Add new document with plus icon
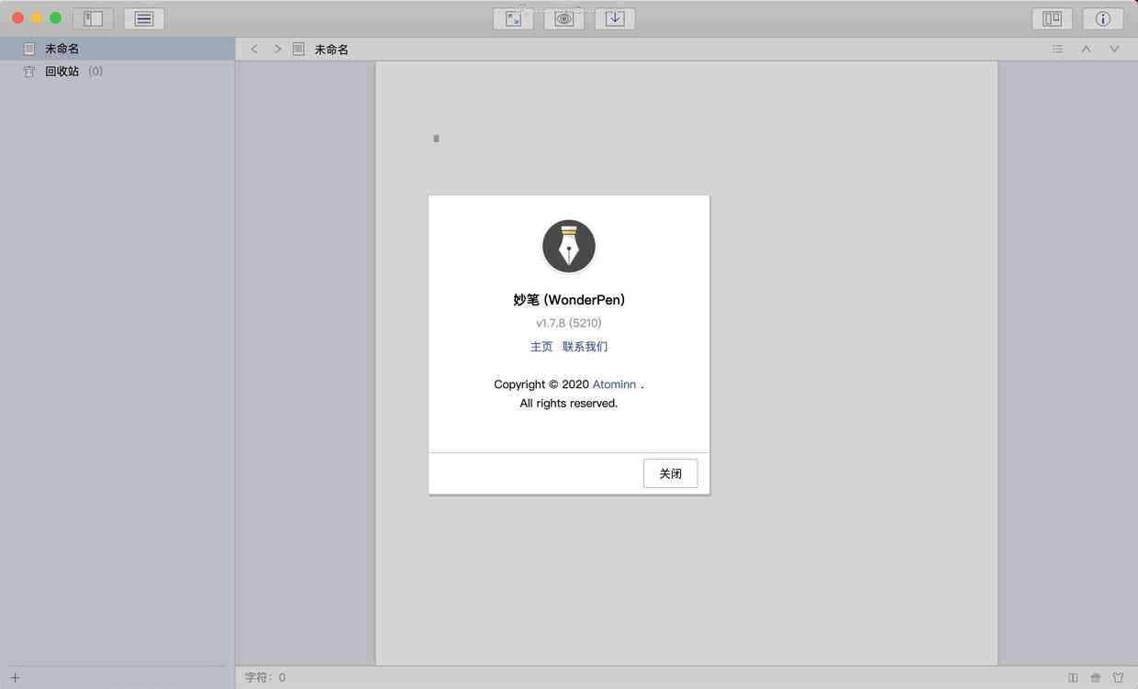This screenshot has height=689, width=1138. point(15,678)
